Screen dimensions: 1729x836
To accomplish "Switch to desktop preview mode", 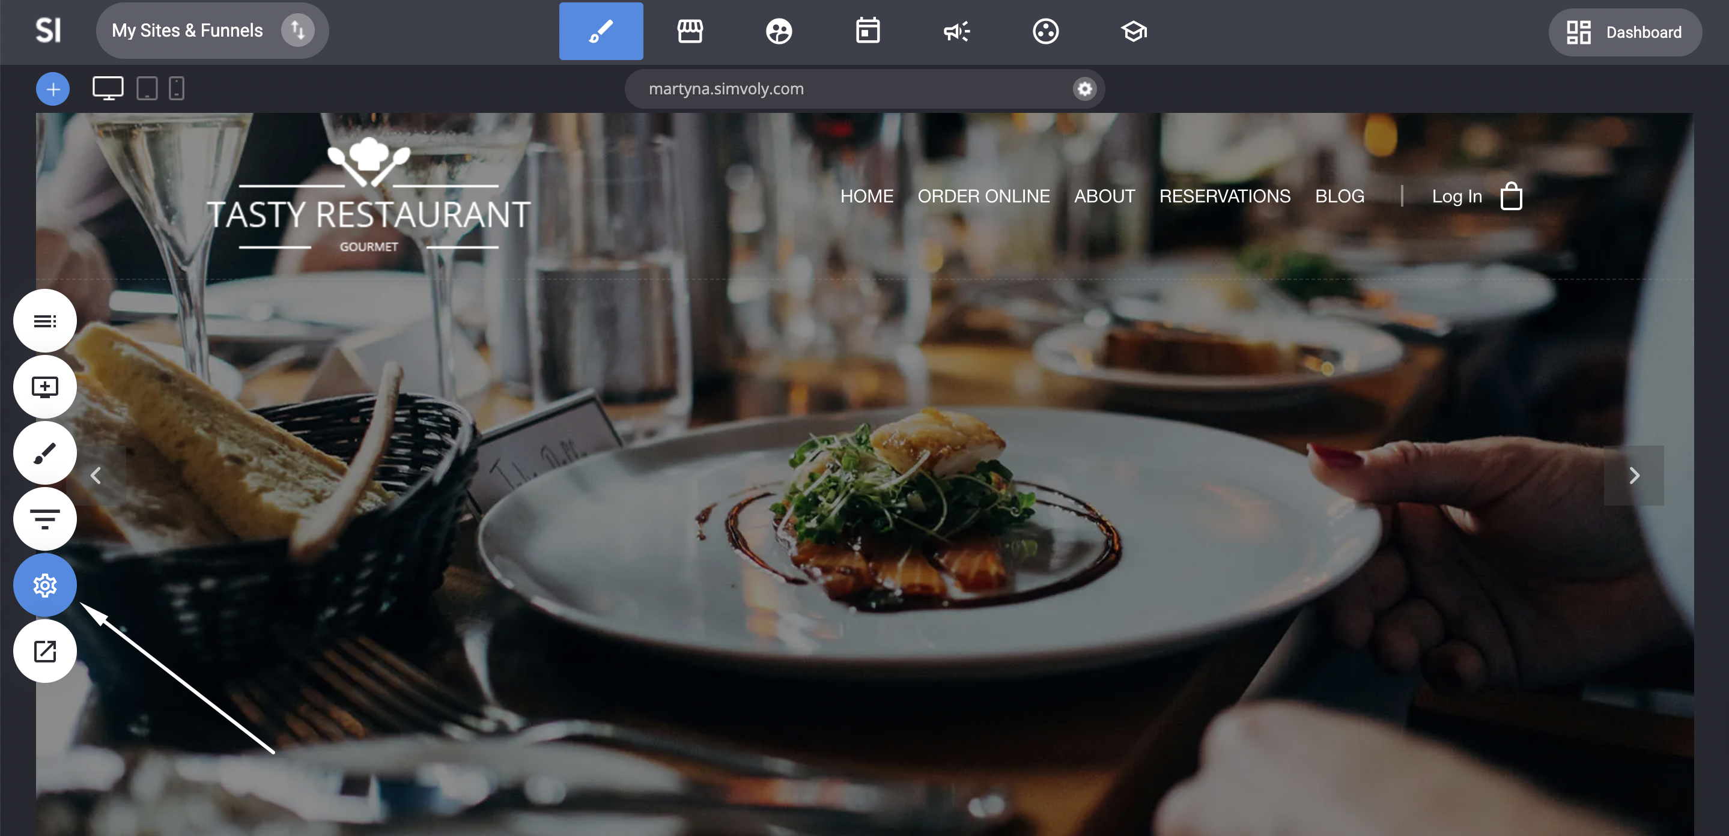I will pyautogui.click(x=108, y=88).
